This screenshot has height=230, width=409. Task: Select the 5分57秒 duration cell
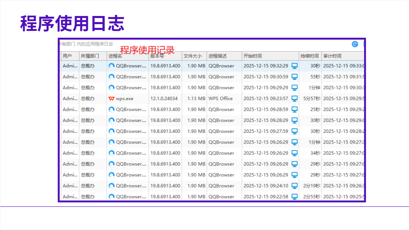pos(312,99)
